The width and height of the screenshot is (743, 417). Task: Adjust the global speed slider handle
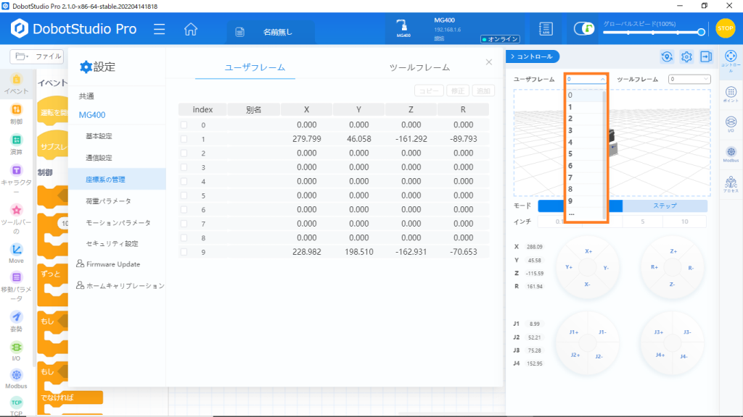click(701, 32)
